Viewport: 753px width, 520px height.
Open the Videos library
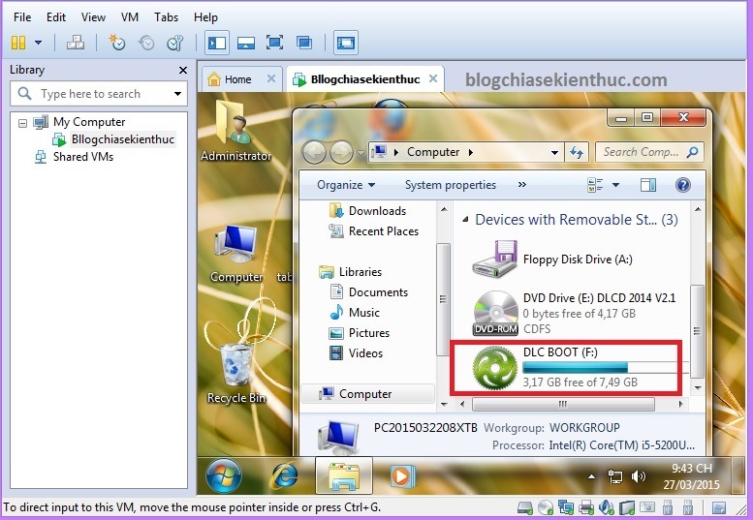tap(356, 353)
